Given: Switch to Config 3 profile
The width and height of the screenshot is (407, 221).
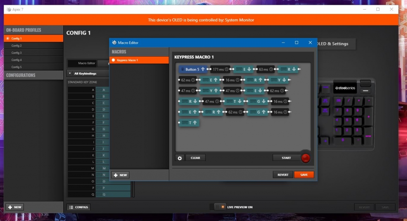Looking at the screenshot, I should coord(33,53).
